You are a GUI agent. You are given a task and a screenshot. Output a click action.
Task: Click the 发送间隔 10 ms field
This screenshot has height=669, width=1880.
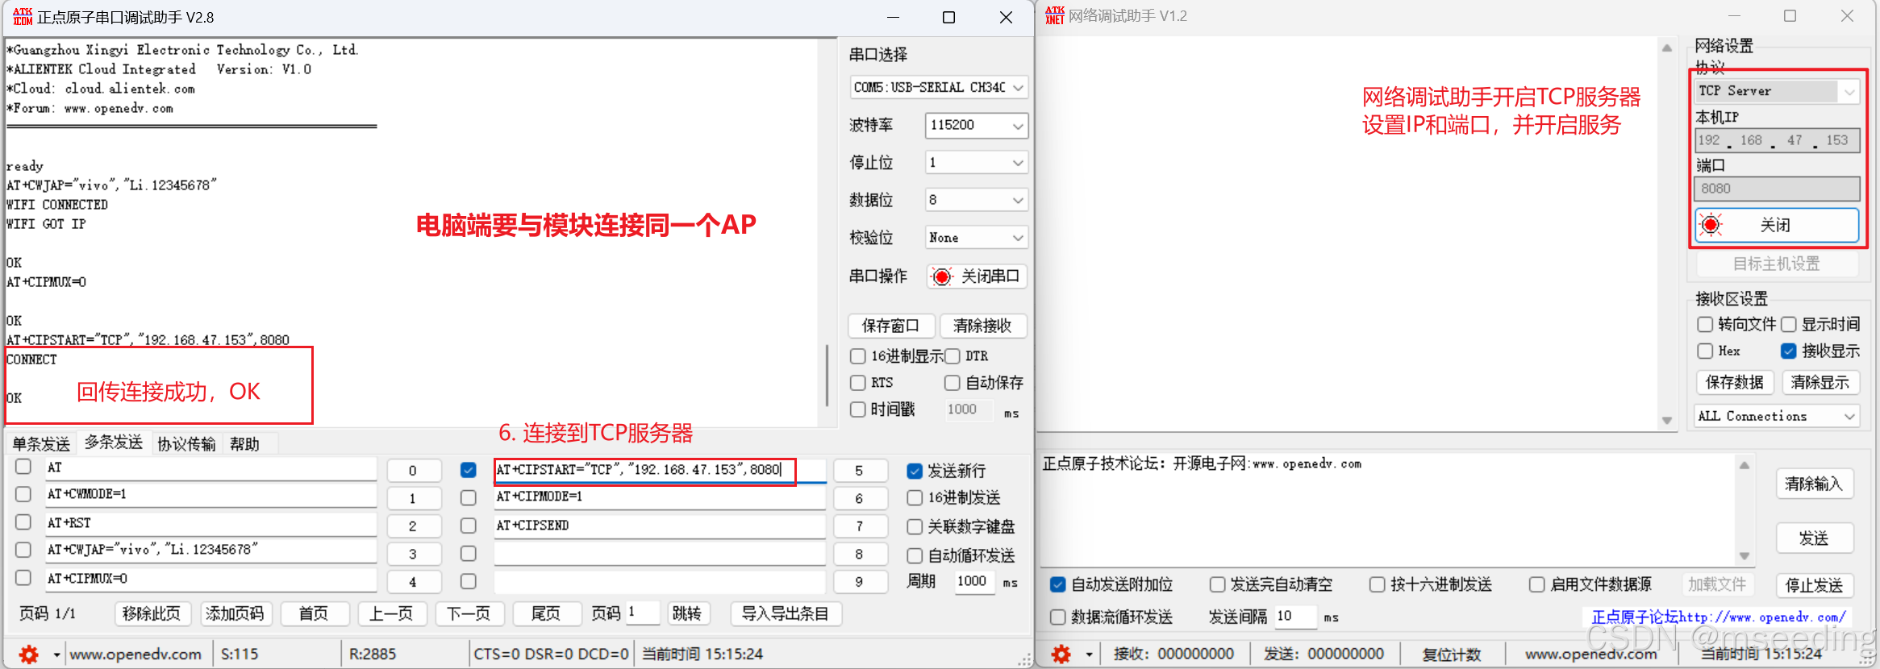point(1295,617)
